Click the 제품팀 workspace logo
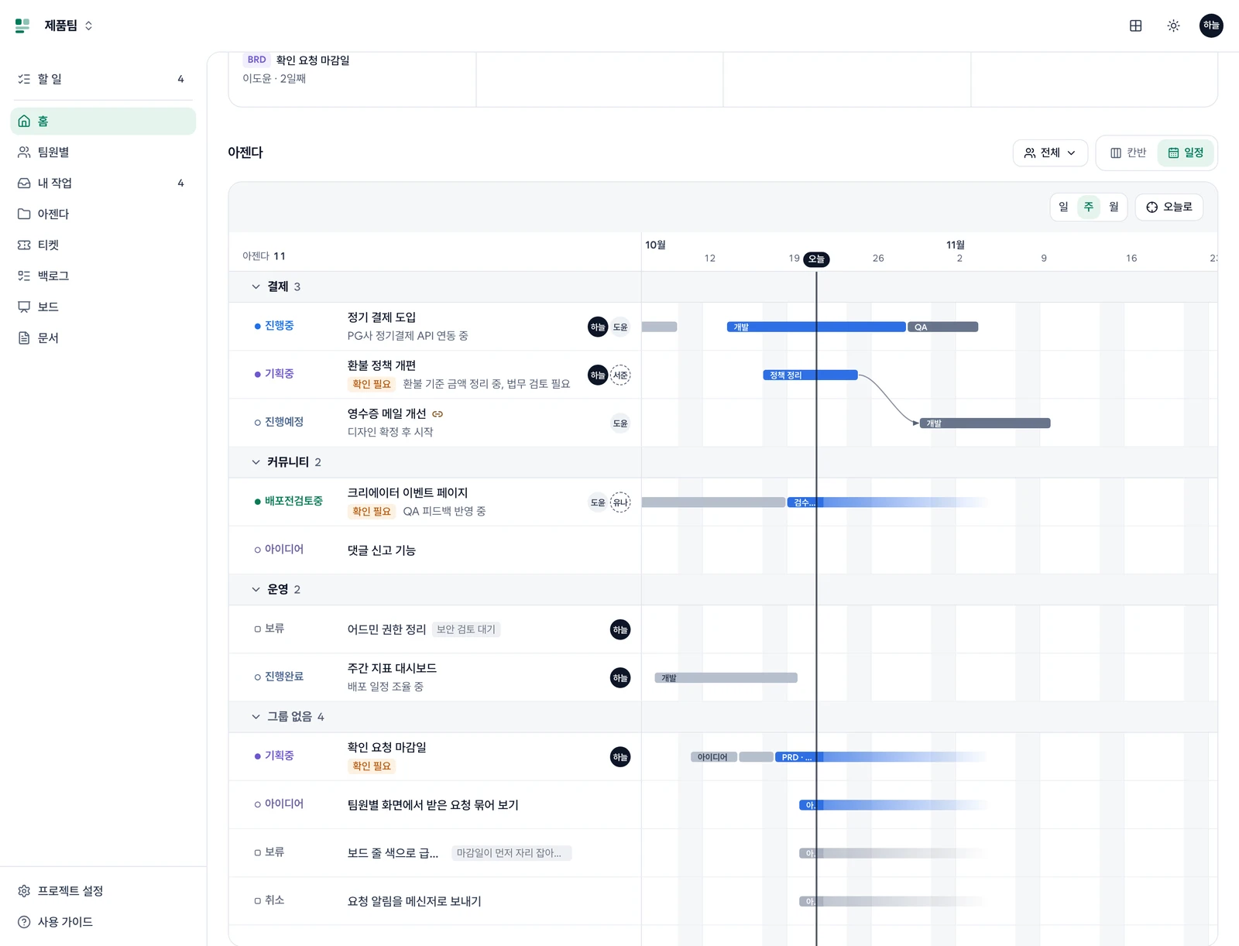The image size is (1239, 946). (x=22, y=26)
